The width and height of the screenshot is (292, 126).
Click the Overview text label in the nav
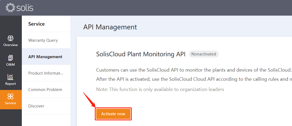11,45
